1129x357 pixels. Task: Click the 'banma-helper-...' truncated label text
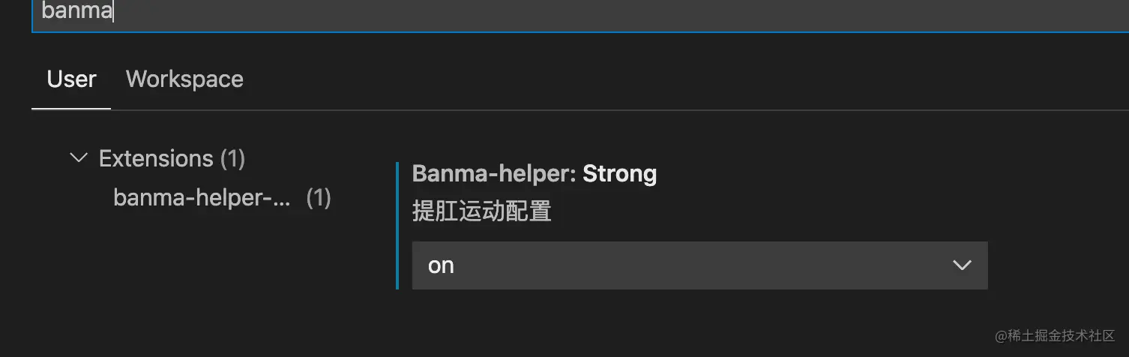coord(201,197)
